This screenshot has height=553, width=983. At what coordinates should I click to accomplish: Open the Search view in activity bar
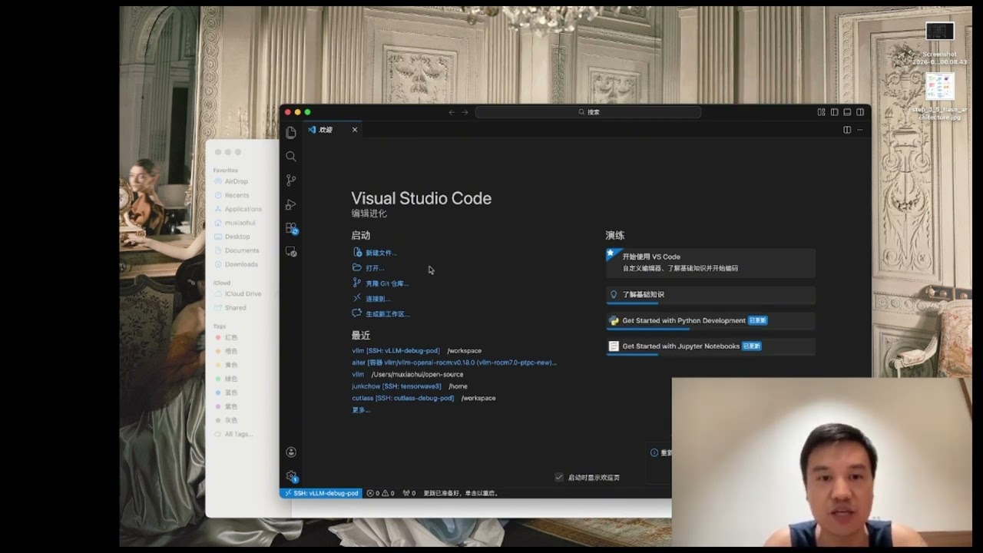point(291,157)
